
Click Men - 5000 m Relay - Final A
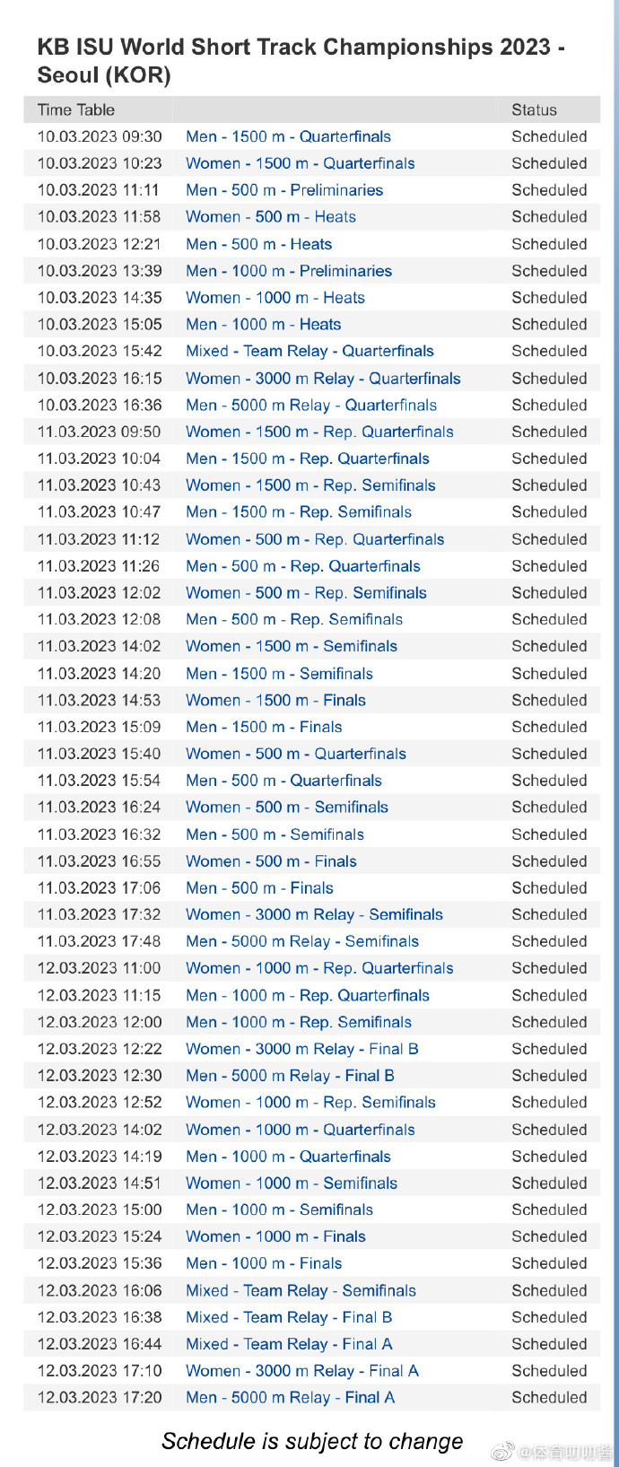click(290, 1397)
